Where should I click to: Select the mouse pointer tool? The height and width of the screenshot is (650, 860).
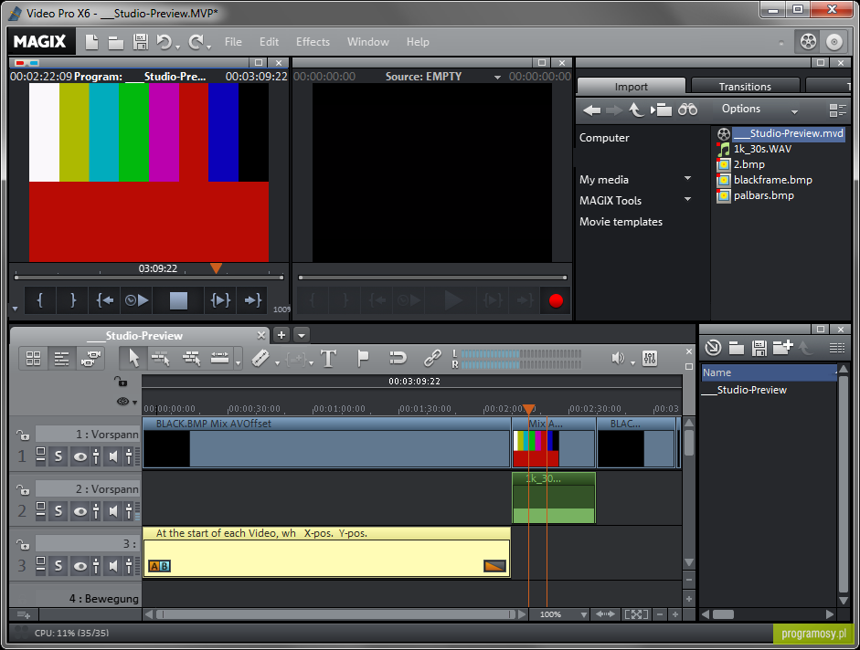tap(133, 359)
